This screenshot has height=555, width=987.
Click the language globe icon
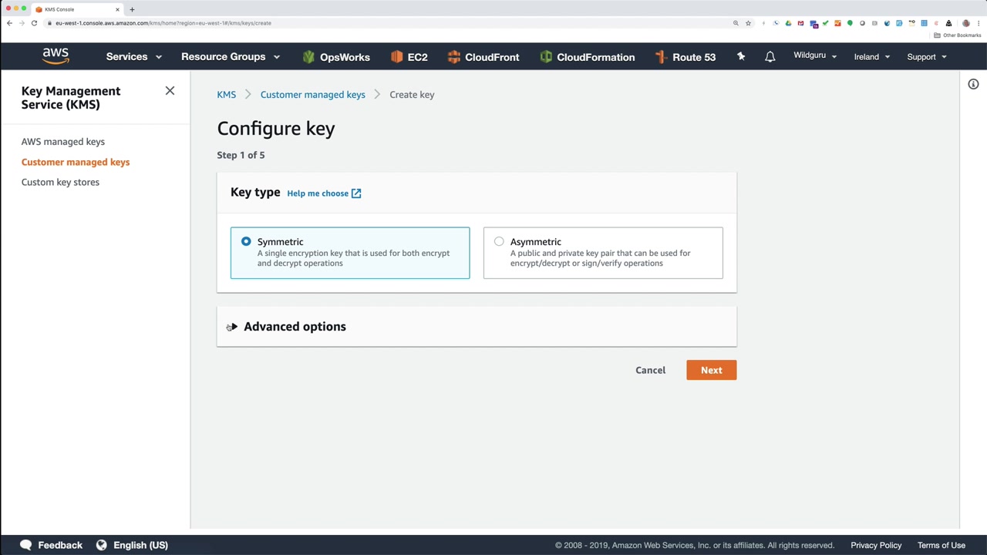[x=101, y=545]
